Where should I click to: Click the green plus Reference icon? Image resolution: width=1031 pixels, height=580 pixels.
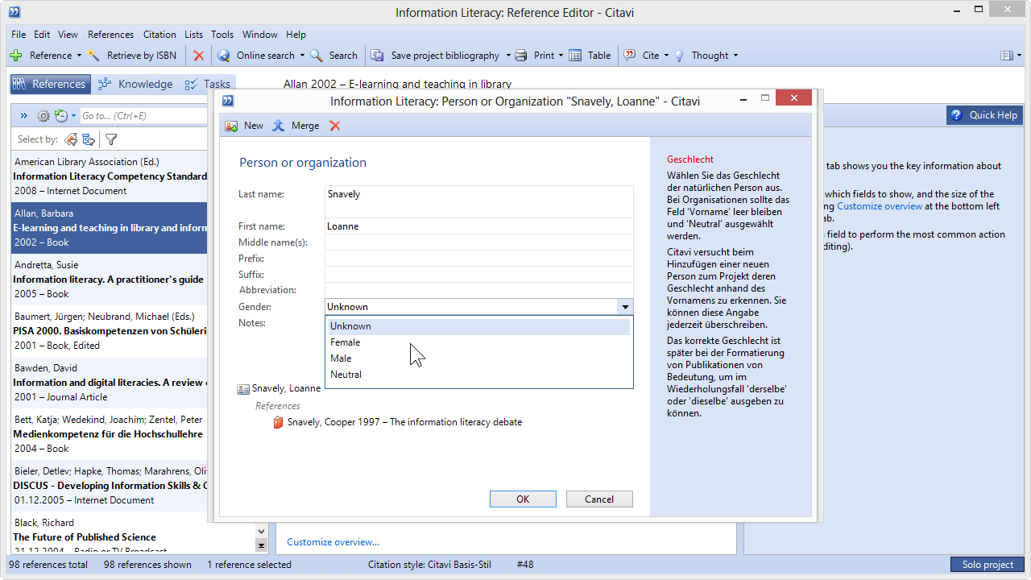click(x=15, y=56)
